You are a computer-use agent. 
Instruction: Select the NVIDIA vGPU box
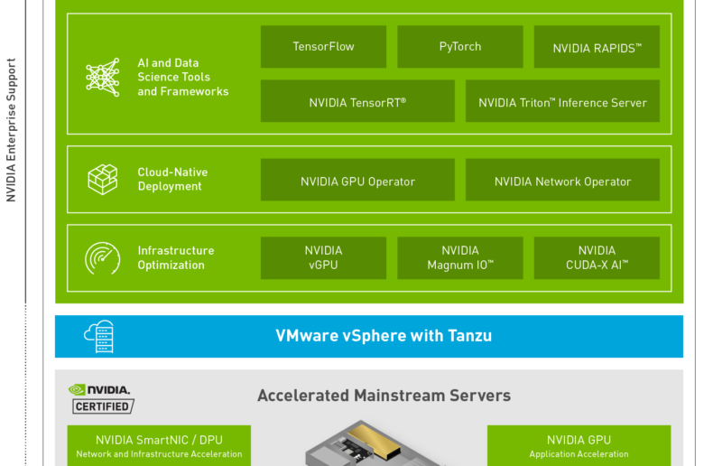click(323, 258)
